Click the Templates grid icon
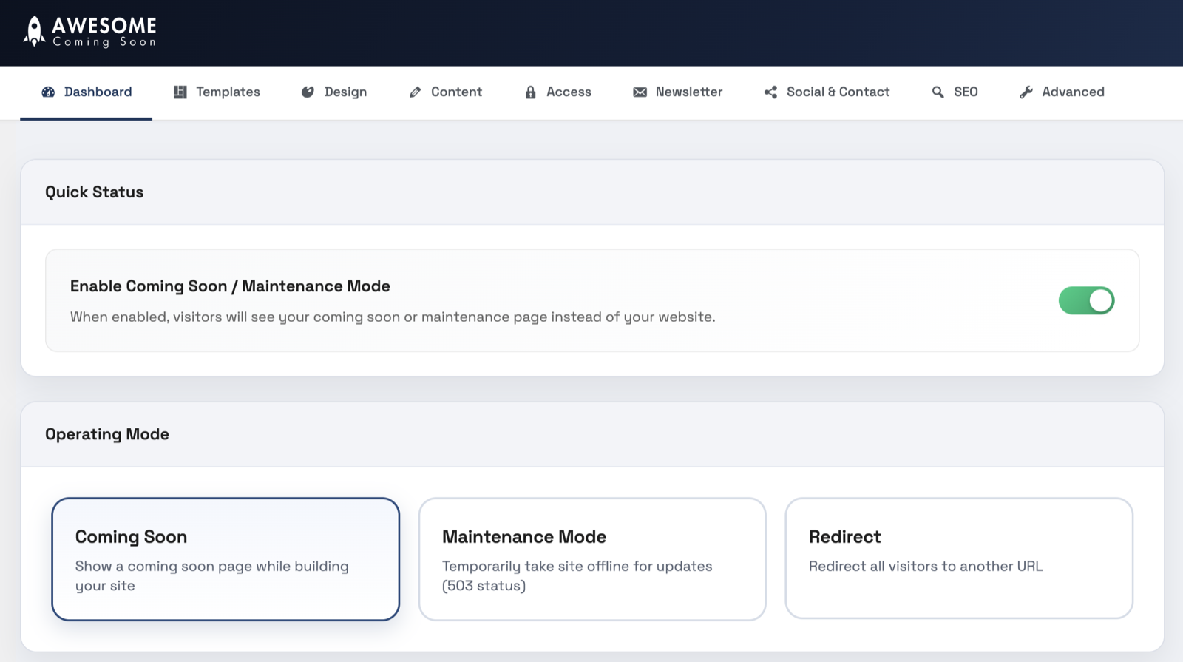 click(180, 92)
